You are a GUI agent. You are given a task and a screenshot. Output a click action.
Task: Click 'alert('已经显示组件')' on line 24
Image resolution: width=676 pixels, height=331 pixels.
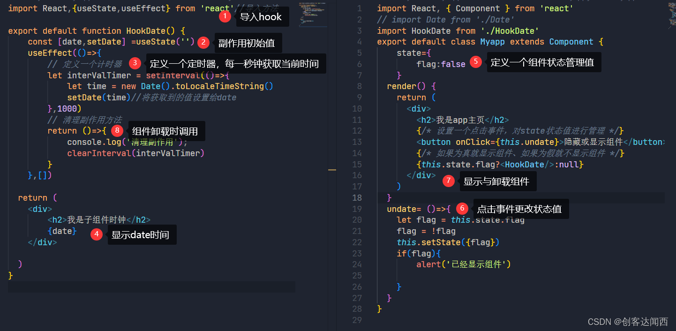pos(463,264)
